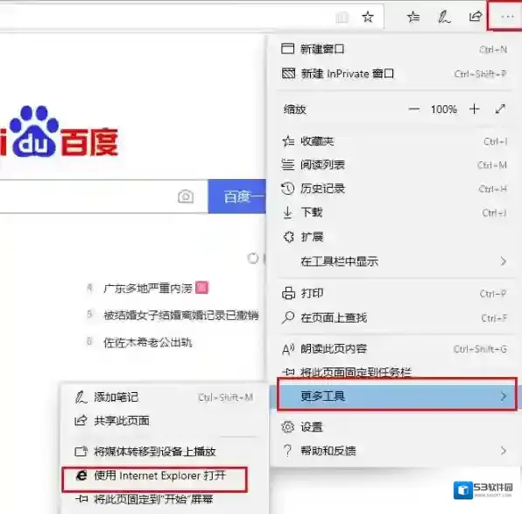Screen dimensions: 522x514
Task: Open the three-dot settings menu button
Action: pyautogui.click(x=507, y=16)
